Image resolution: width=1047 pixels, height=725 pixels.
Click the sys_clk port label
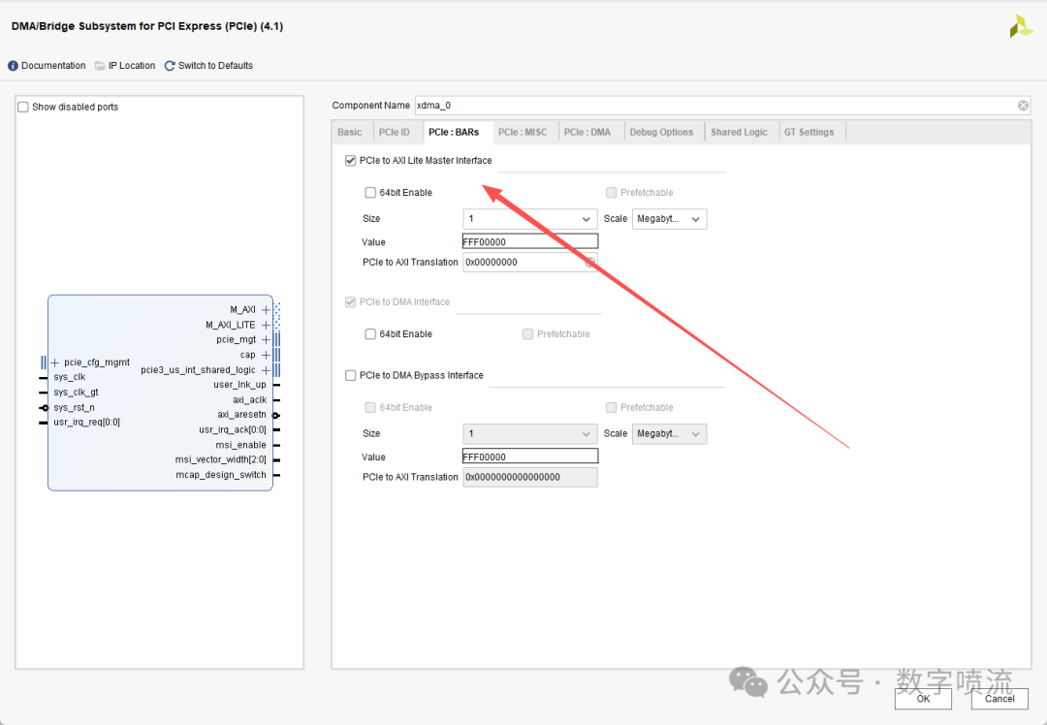[70, 377]
